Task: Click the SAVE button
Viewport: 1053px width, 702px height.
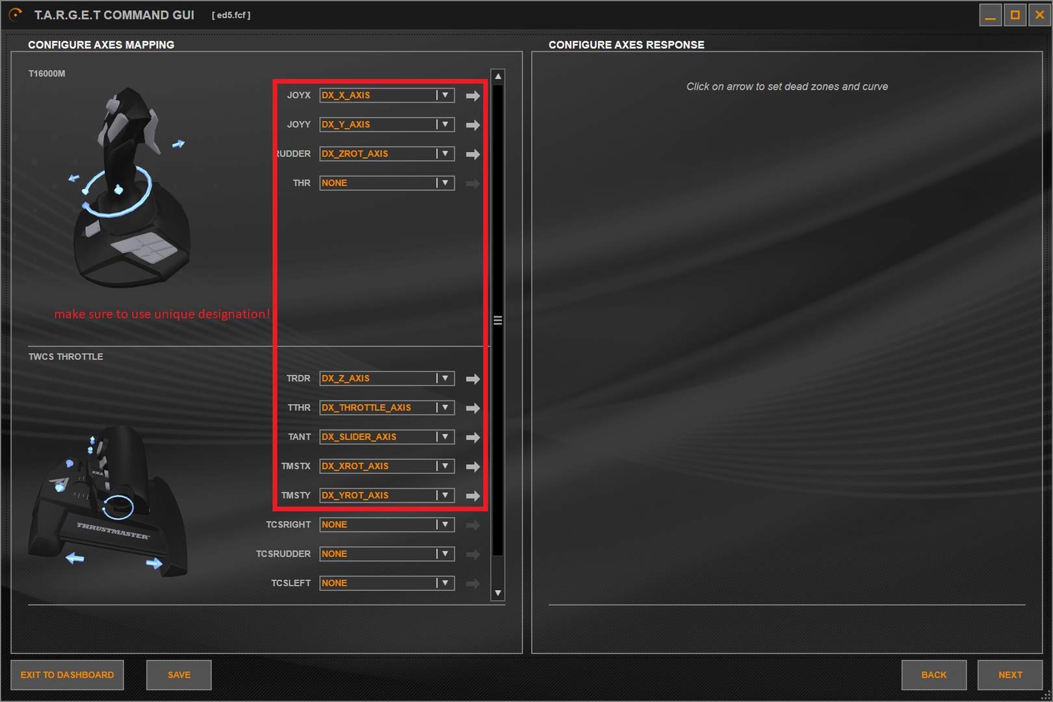Action: [179, 675]
